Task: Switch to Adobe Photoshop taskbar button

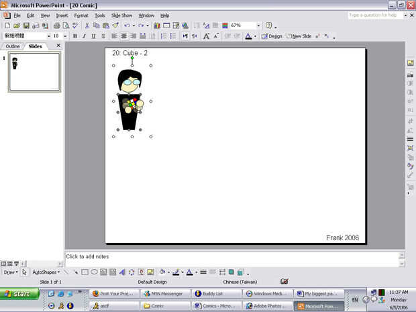Action: (x=268, y=306)
